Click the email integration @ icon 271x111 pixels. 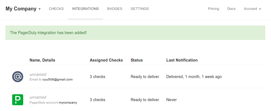18,77
